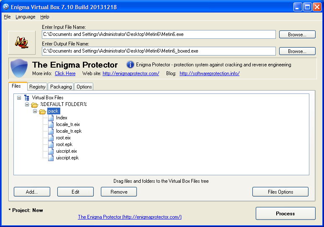Click the blue info icon beside the description
The height and width of the screenshot is (227, 324).
(130, 65)
